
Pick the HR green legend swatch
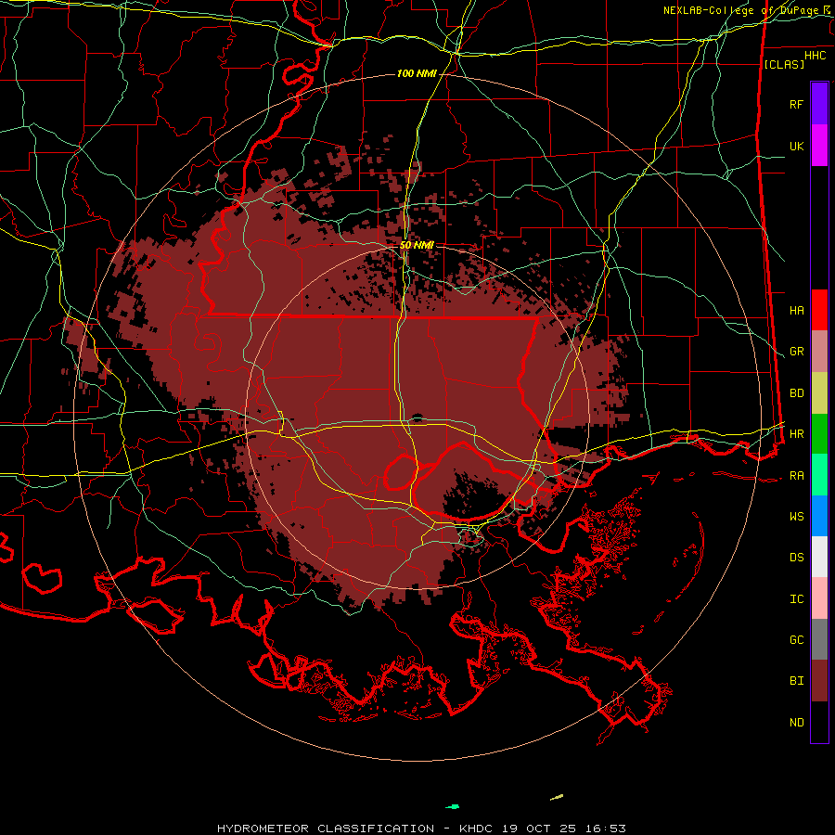(x=819, y=433)
